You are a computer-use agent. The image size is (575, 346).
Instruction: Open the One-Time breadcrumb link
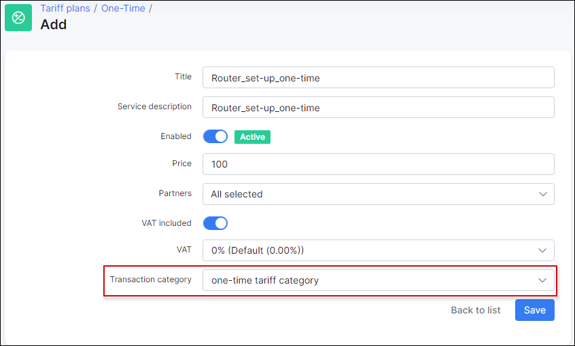tap(124, 9)
